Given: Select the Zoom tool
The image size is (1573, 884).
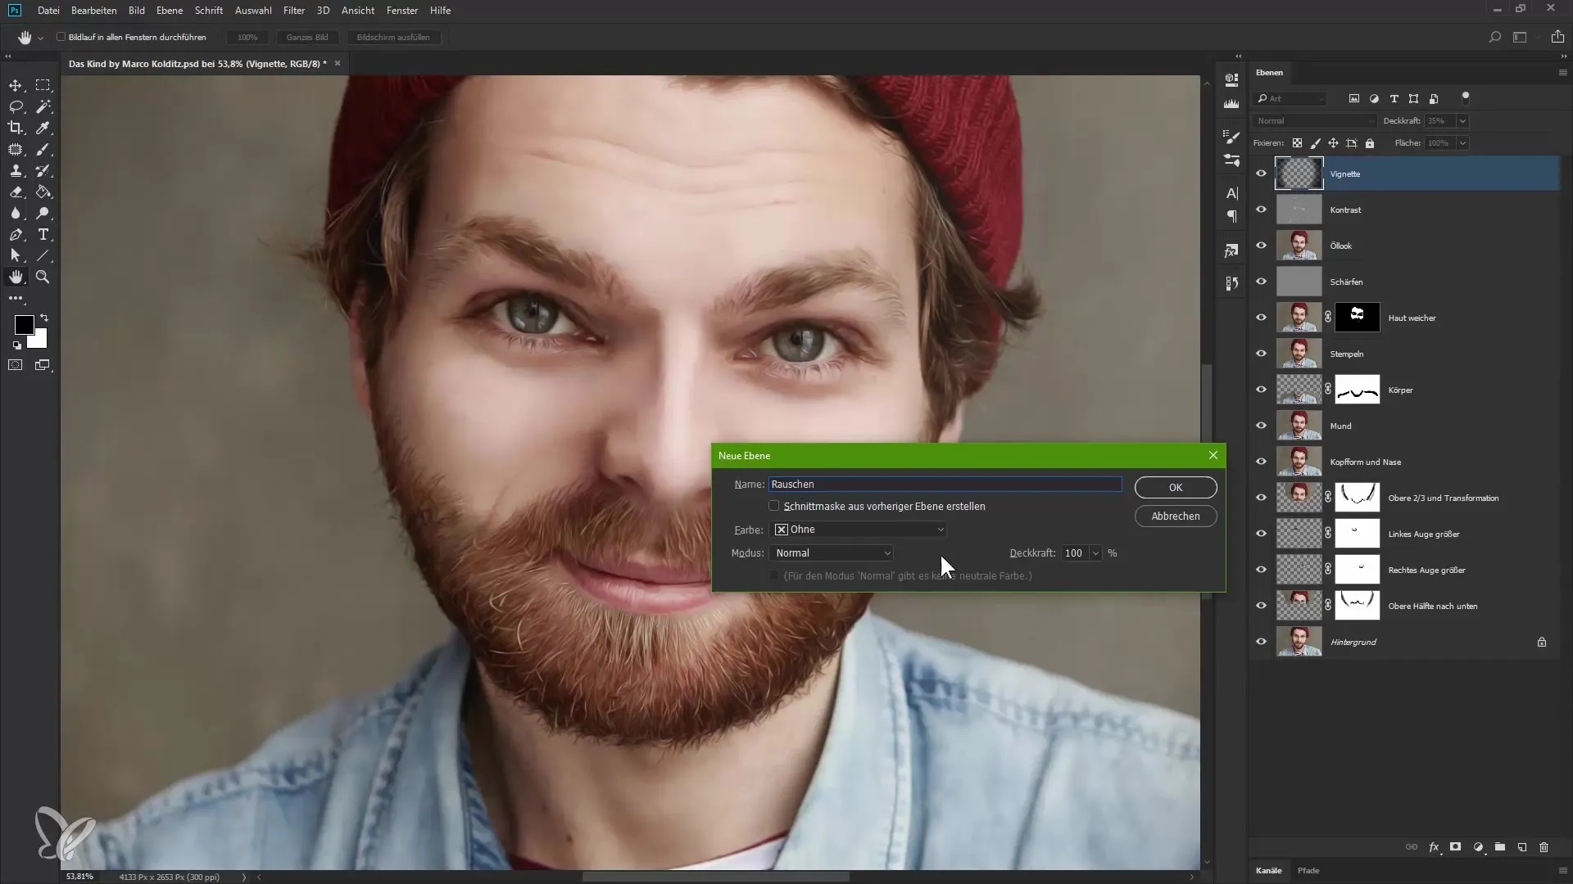Looking at the screenshot, I should click(x=43, y=277).
